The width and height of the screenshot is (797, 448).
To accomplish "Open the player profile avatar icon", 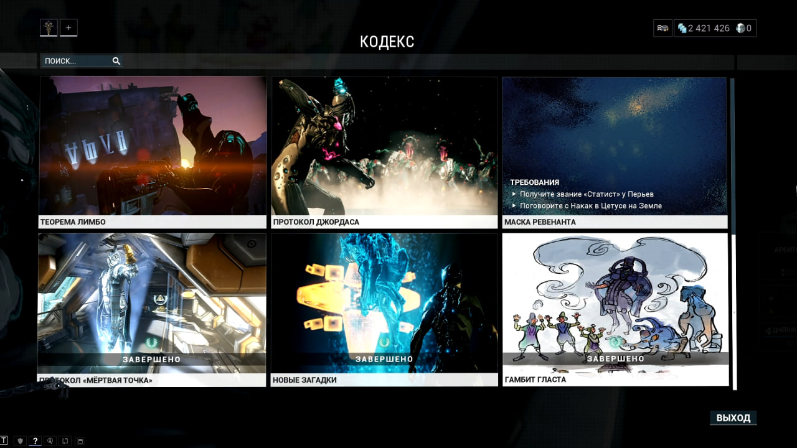I will tap(49, 27).
